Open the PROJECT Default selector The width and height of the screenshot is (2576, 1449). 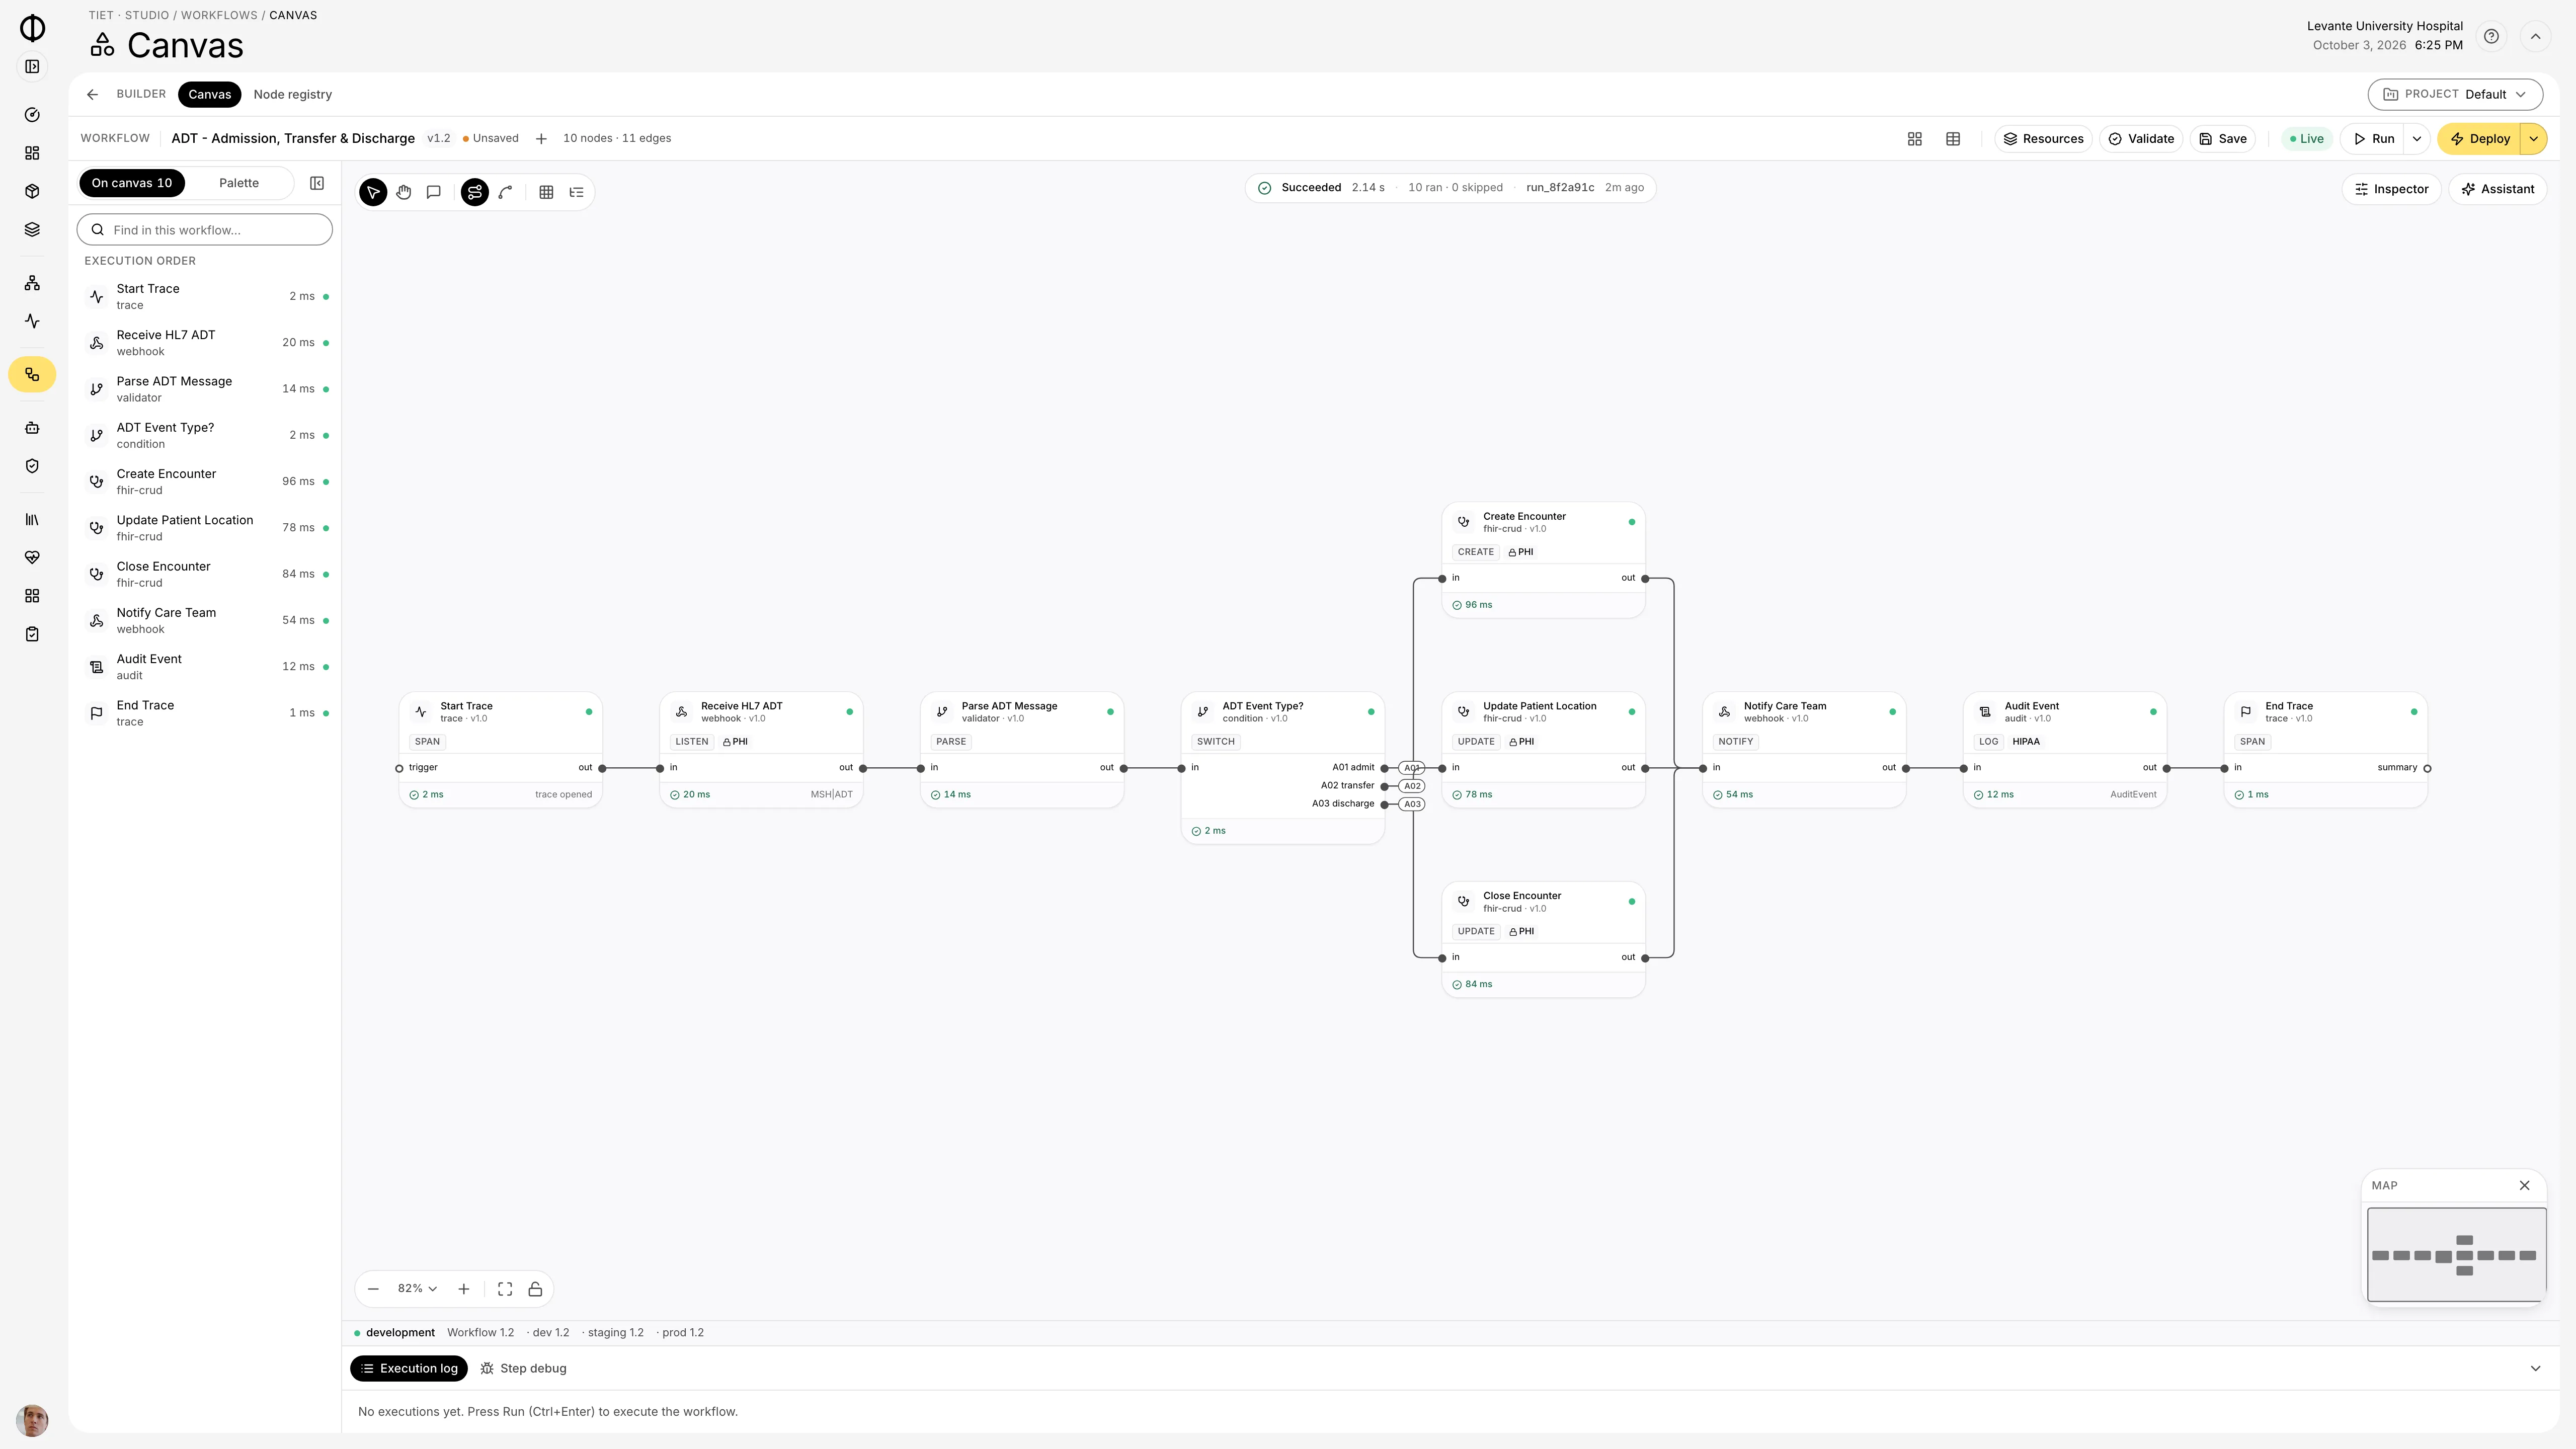(2455, 94)
